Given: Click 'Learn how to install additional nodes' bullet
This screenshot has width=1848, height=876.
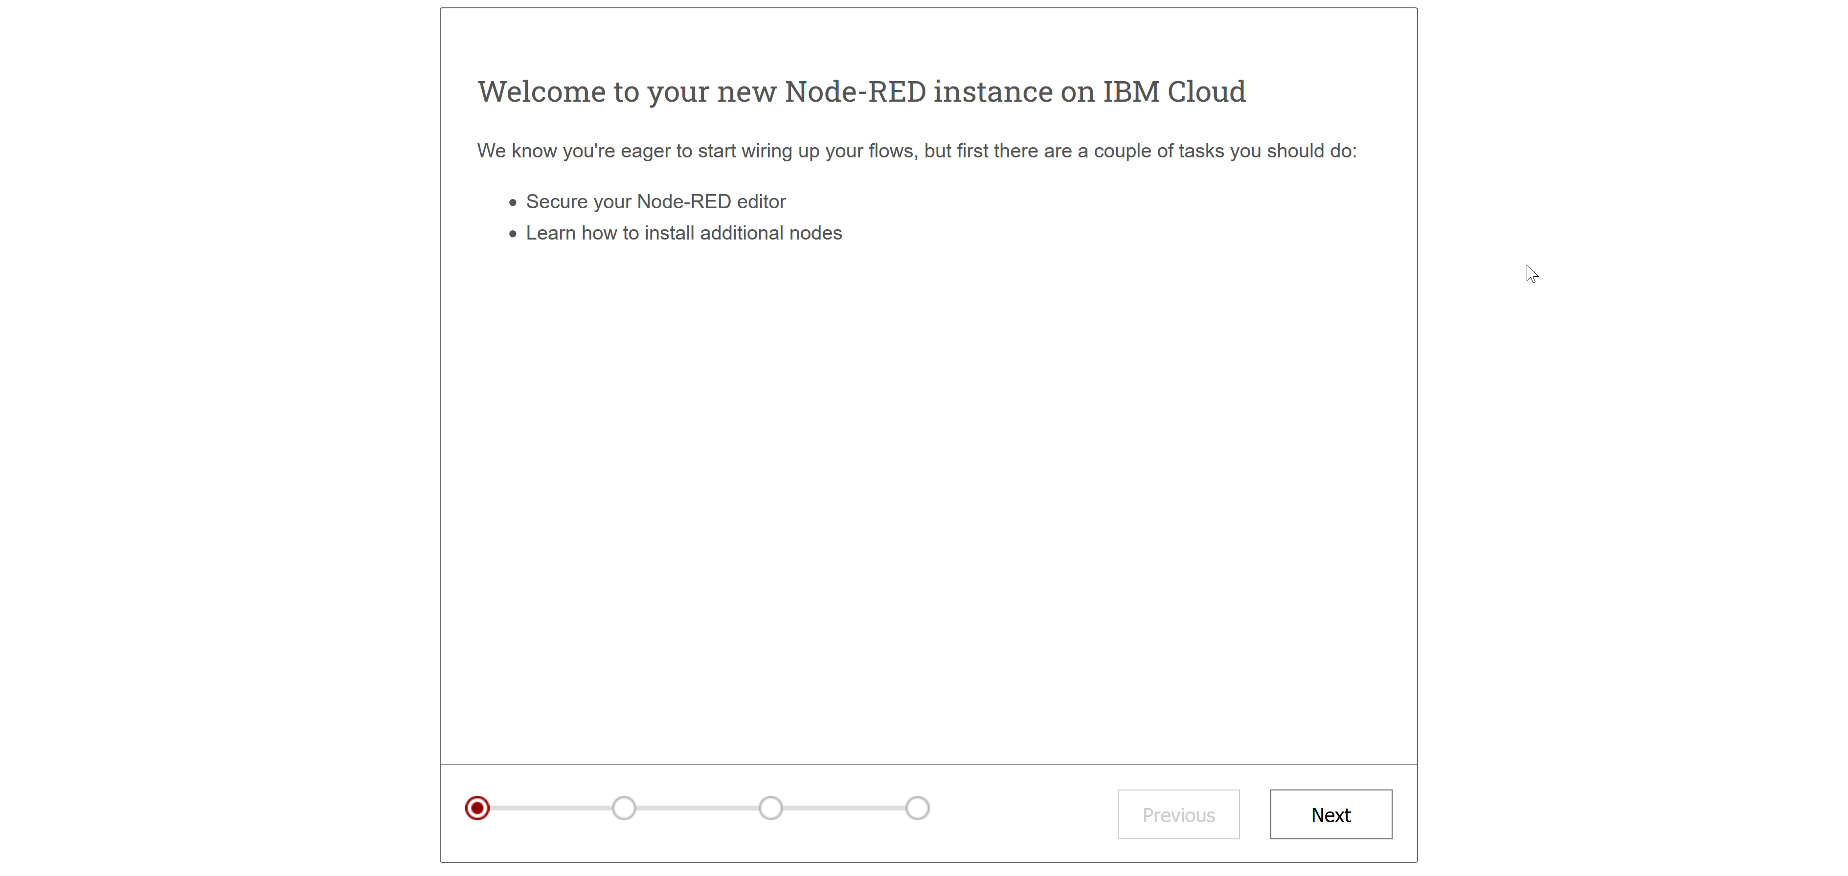Looking at the screenshot, I should [x=684, y=233].
